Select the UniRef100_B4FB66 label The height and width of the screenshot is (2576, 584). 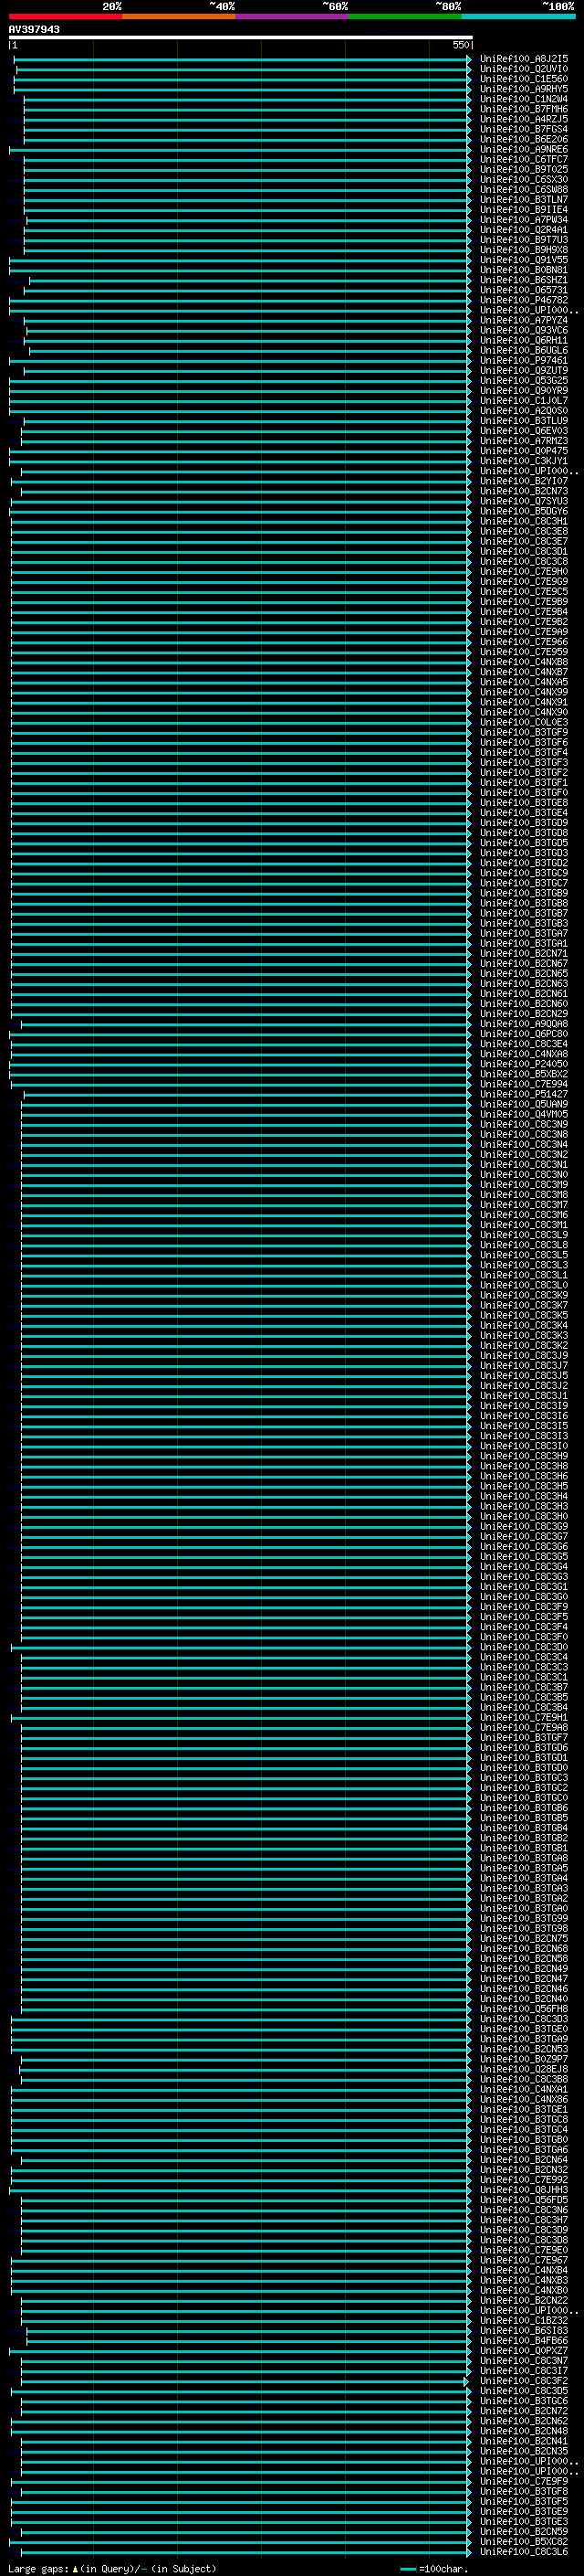click(524, 2340)
